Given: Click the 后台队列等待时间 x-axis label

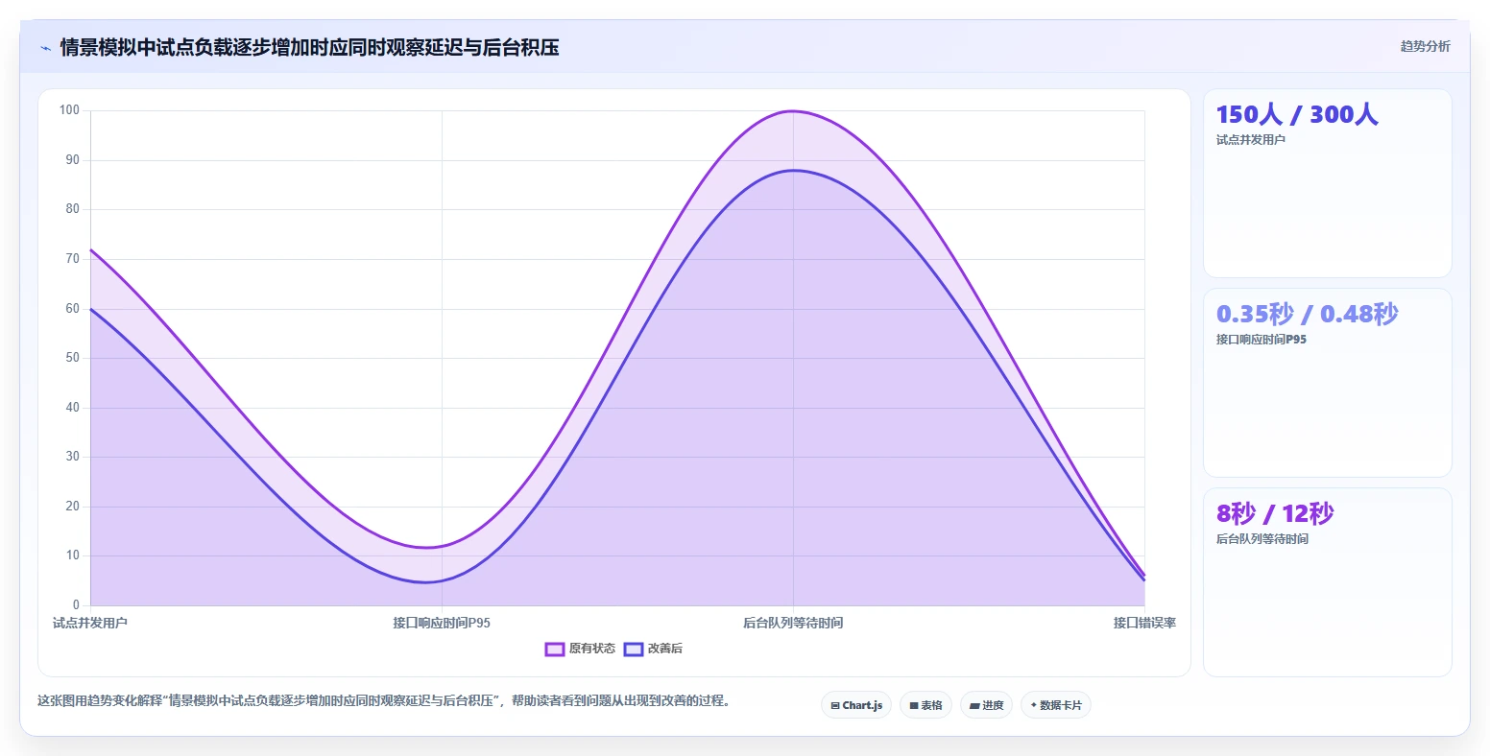Looking at the screenshot, I should click(x=793, y=624).
